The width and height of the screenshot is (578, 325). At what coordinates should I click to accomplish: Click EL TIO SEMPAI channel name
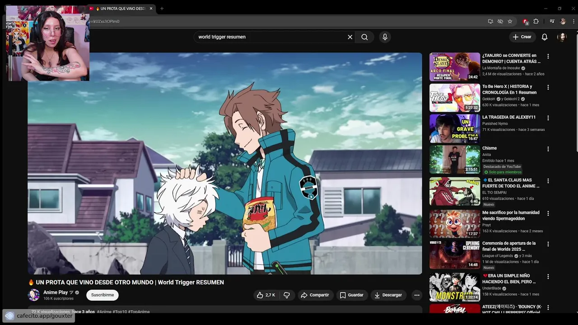(x=494, y=193)
